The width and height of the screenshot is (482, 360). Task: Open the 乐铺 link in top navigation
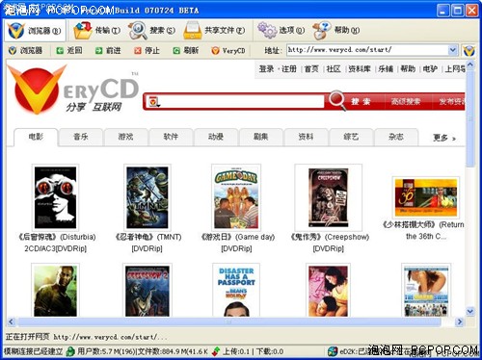pyautogui.click(x=386, y=69)
